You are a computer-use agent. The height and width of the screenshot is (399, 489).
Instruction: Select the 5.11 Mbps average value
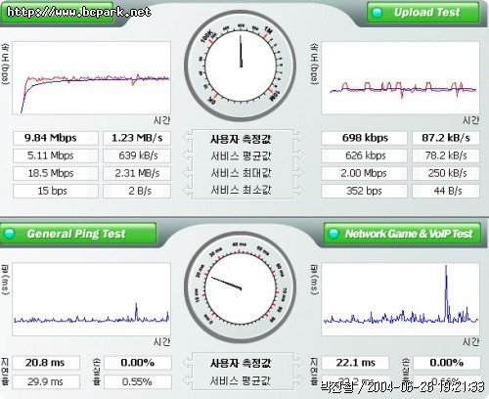(56, 155)
